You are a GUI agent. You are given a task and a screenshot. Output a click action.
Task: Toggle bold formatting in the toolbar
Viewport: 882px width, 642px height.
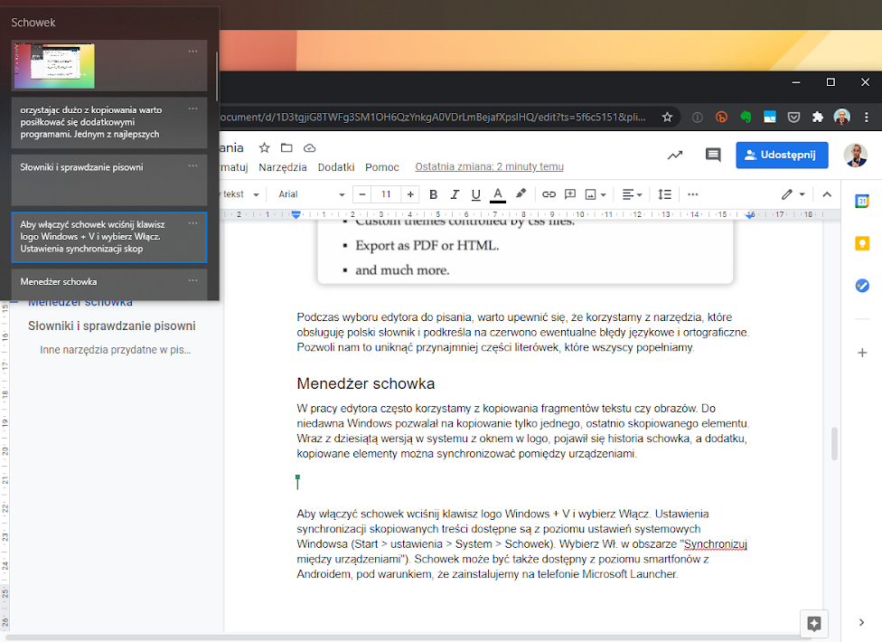pos(433,194)
